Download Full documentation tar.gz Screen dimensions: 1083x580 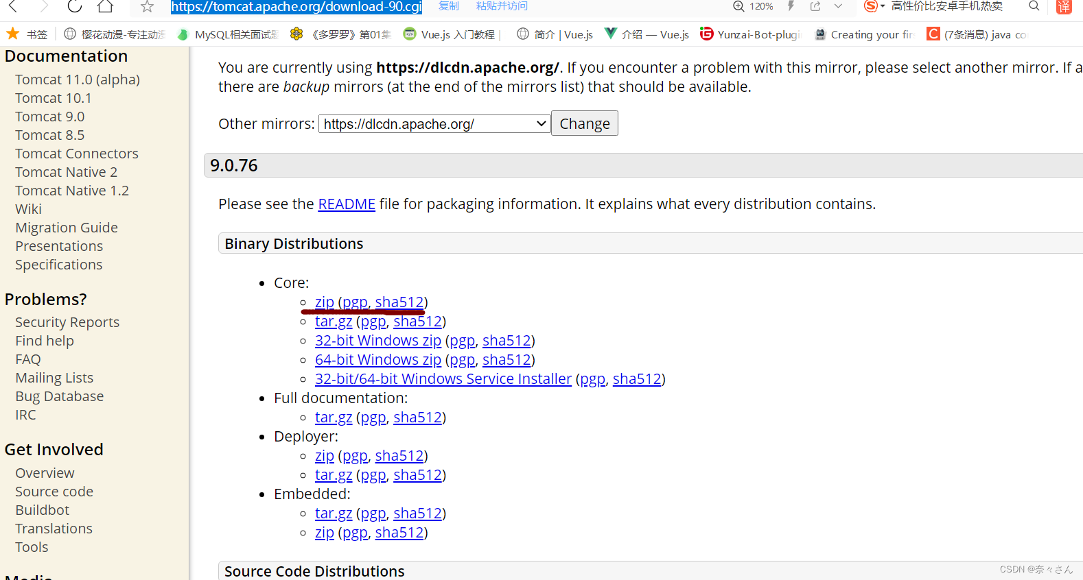(x=334, y=418)
